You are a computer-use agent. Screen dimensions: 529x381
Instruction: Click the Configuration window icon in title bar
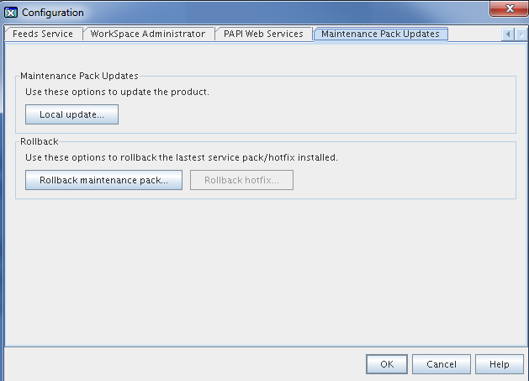click(11, 13)
